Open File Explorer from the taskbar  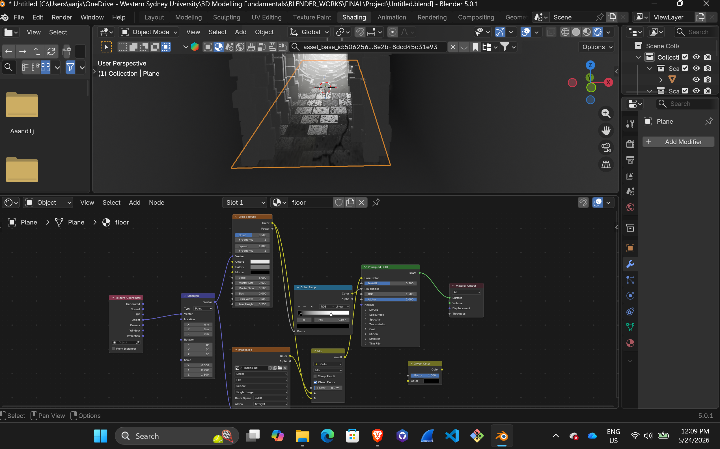click(x=303, y=436)
